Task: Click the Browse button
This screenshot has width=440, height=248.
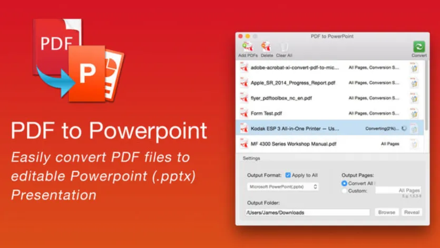Action: [386, 212]
